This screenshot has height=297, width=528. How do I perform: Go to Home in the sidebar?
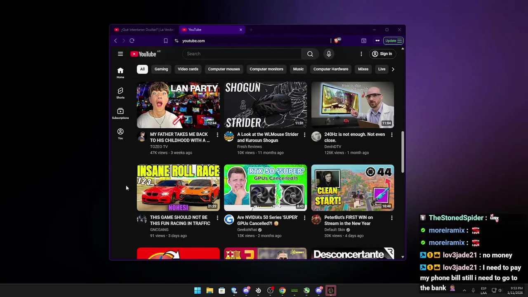(120, 73)
